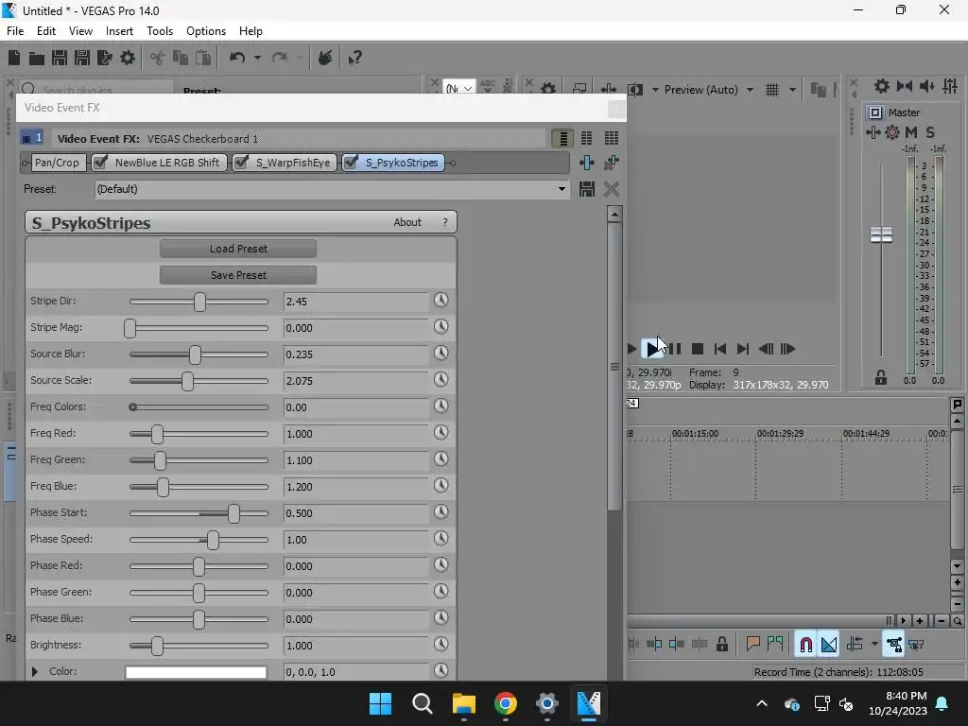Toggle snapping with the magnet icon
The height and width of the screenshot is (726, 968).
[x=805, y=645]
